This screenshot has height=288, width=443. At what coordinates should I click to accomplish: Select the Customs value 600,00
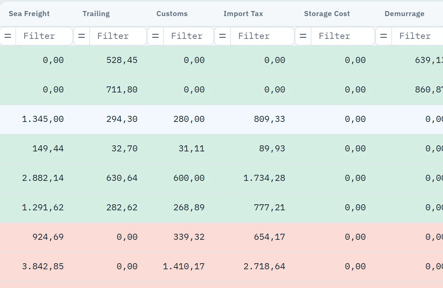pyautogui.click(x=189, y=178)
